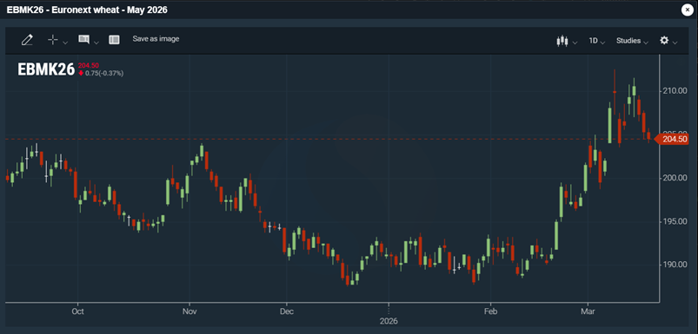This screenshot has width=698, height=334.
Task: Activate the crosshair cursor tool
Action: coord(53,40)
